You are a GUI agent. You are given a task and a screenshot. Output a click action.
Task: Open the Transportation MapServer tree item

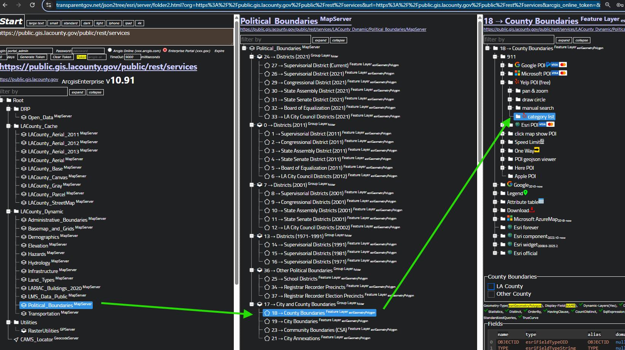[x=44, y=314]
